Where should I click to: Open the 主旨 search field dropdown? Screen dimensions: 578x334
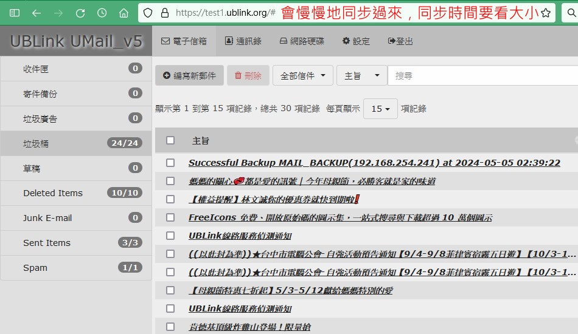[361, 76]
